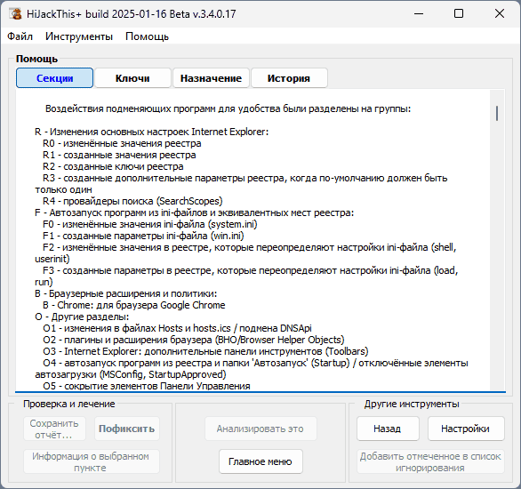Switch to the История tab
Viewport: 521px width, 489px height.
(x=289, y=78)
